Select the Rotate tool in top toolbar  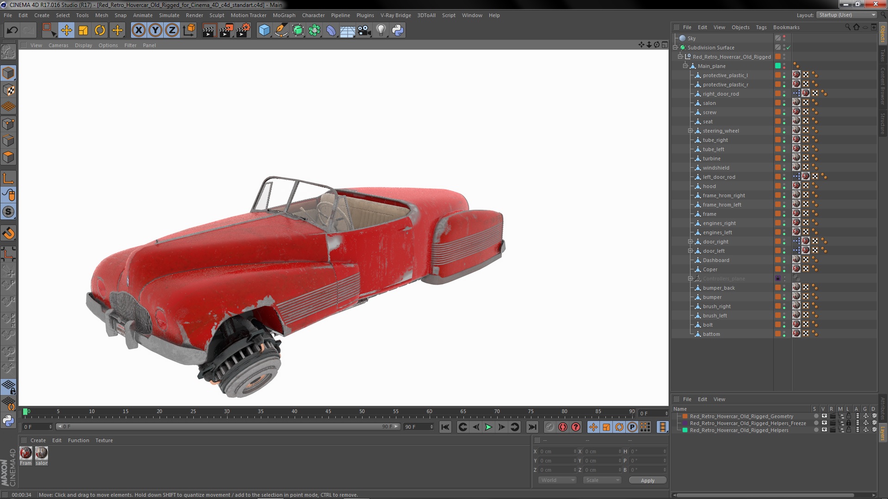point(100,30)
